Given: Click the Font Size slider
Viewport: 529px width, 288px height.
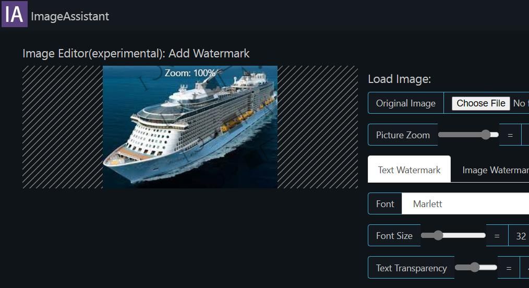Looking at the screenshot, I should point(453,235).
